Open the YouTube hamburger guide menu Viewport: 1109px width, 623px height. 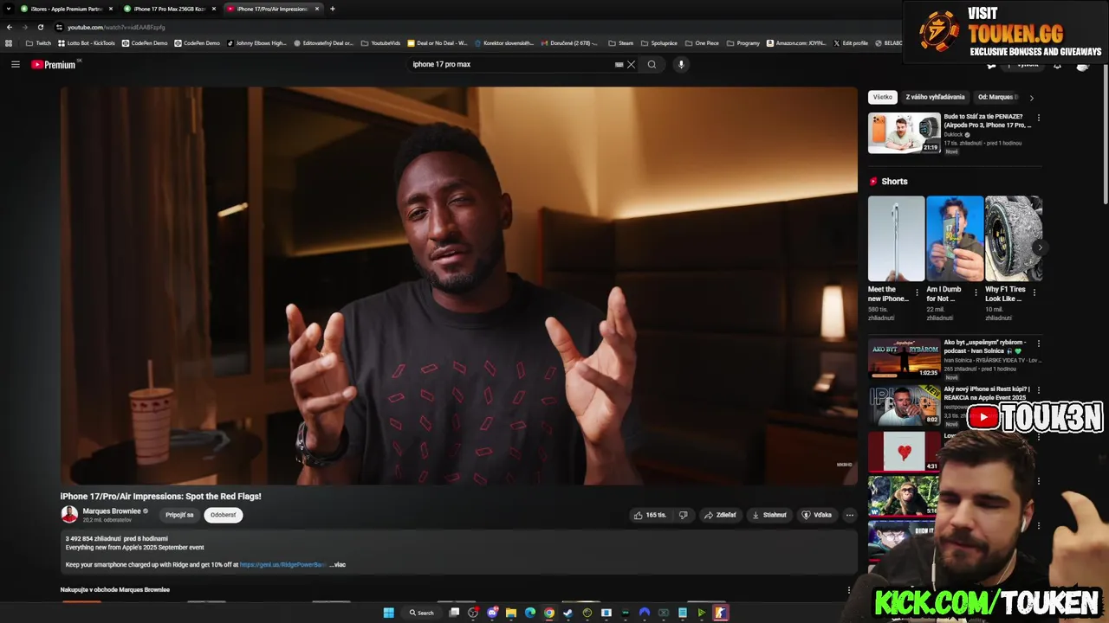(15, 64)
